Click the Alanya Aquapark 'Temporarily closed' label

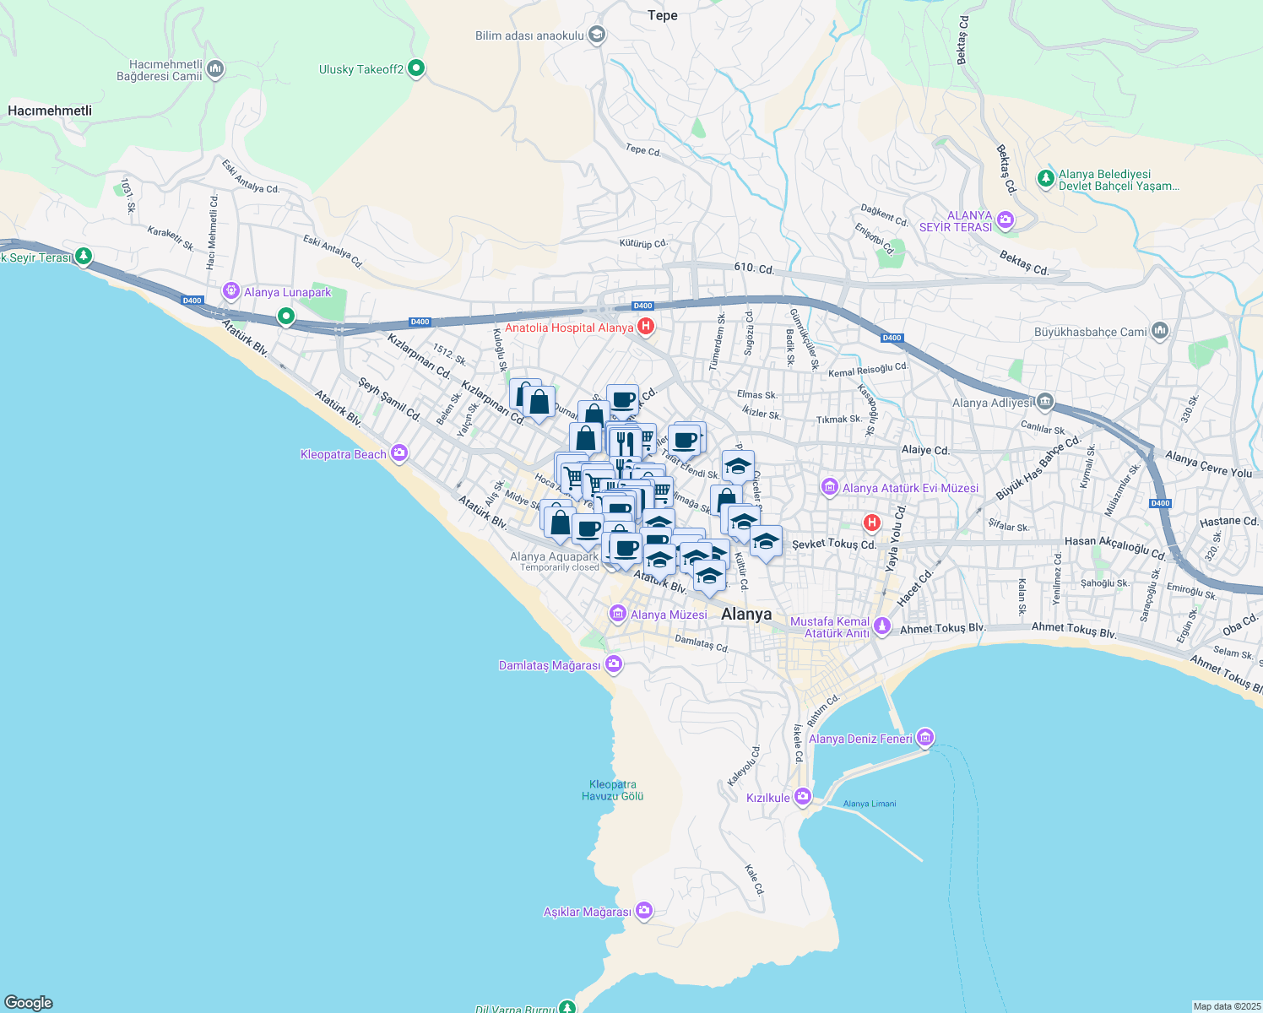pos(560,567)
